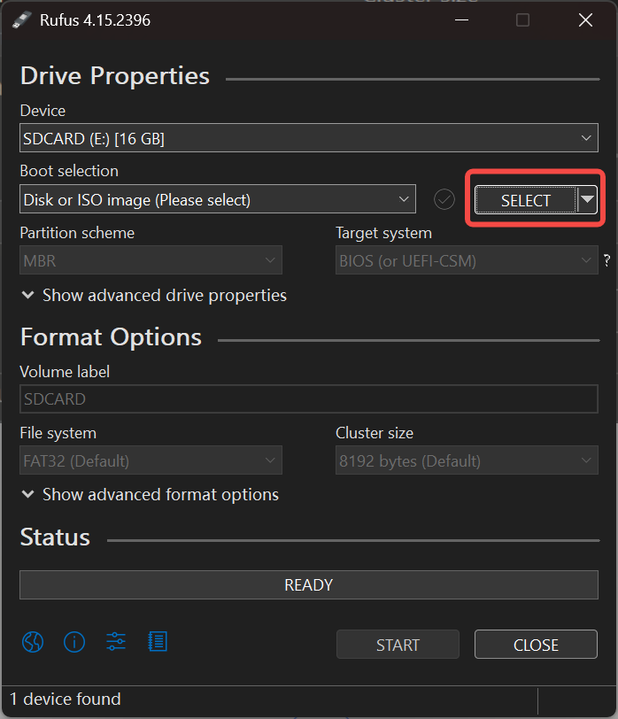Open the About info icon
Viewport: 618px width, 719px height.
click(74, 642)
